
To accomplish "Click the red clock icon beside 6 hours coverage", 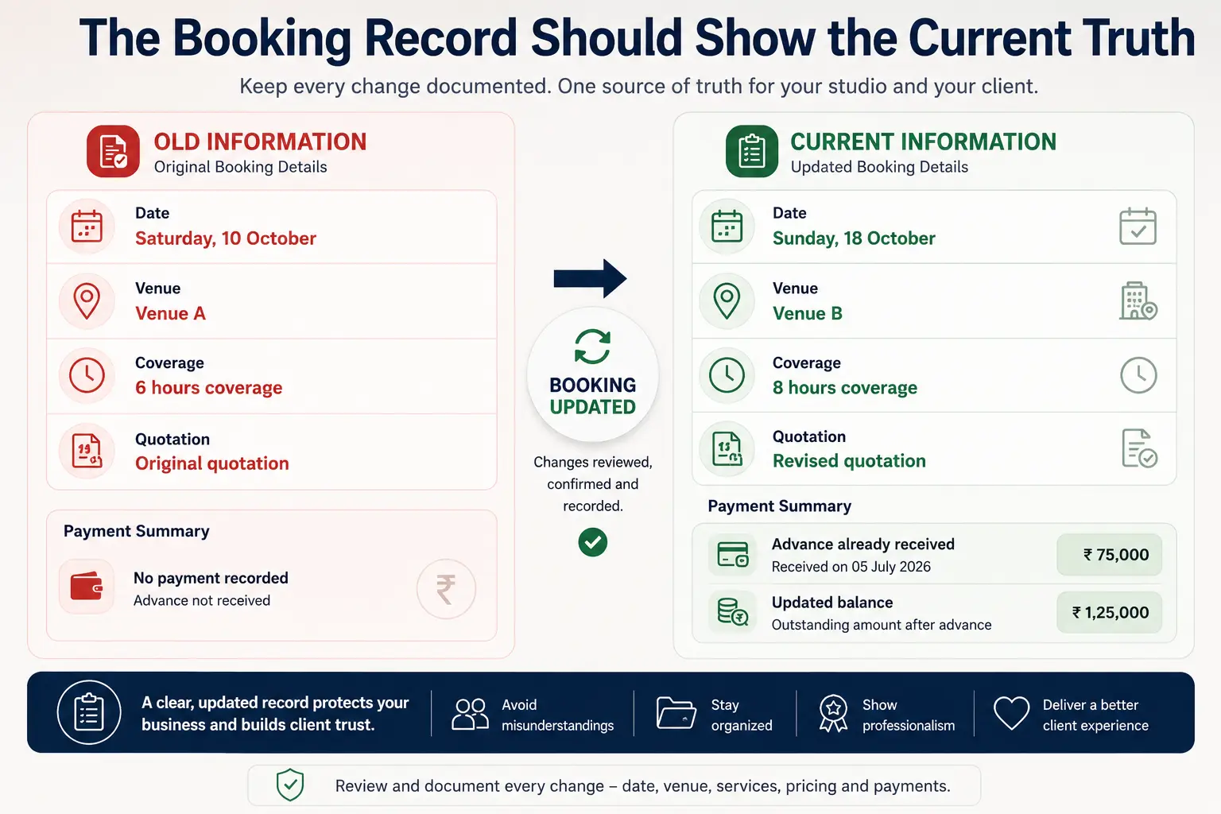I will (87, 375).
